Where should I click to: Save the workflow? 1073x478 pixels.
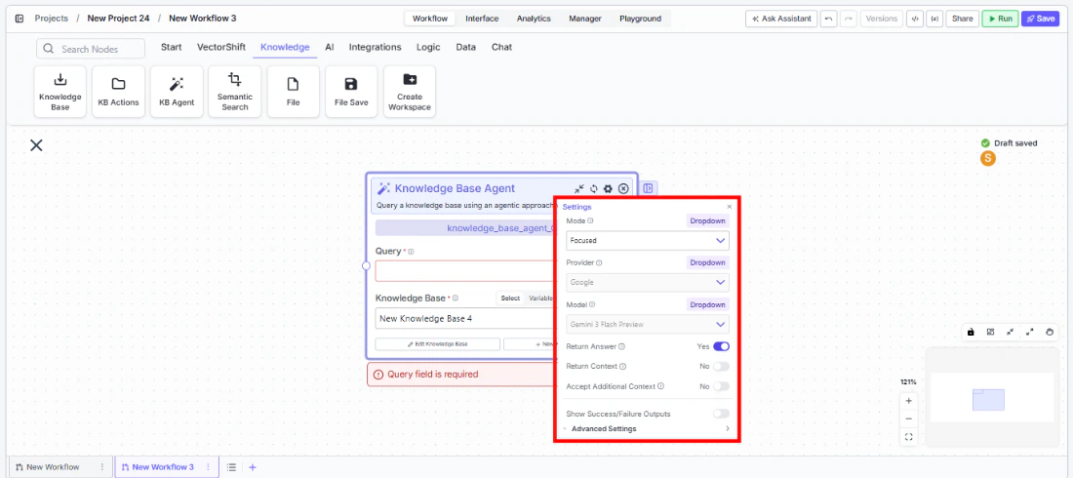[1040, 19]
